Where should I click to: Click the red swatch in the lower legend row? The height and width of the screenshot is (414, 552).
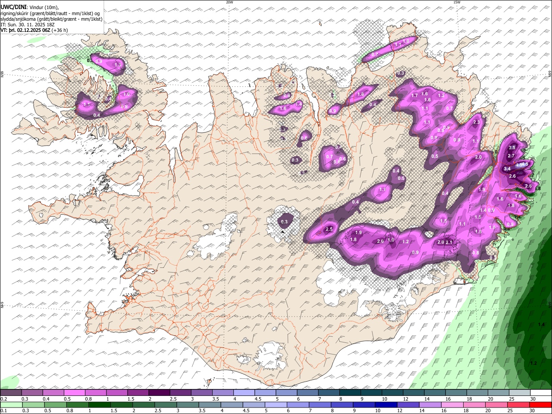click(541, 405)
